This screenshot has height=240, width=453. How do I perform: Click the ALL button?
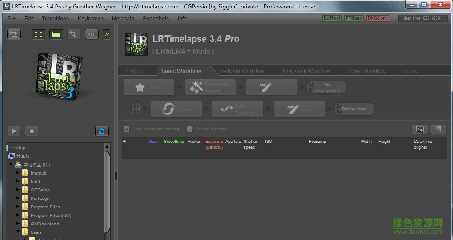(92, 34)
